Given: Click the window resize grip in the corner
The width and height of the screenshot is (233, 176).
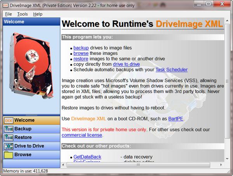Looking at the screenshot, I should [x=229, y=171].
